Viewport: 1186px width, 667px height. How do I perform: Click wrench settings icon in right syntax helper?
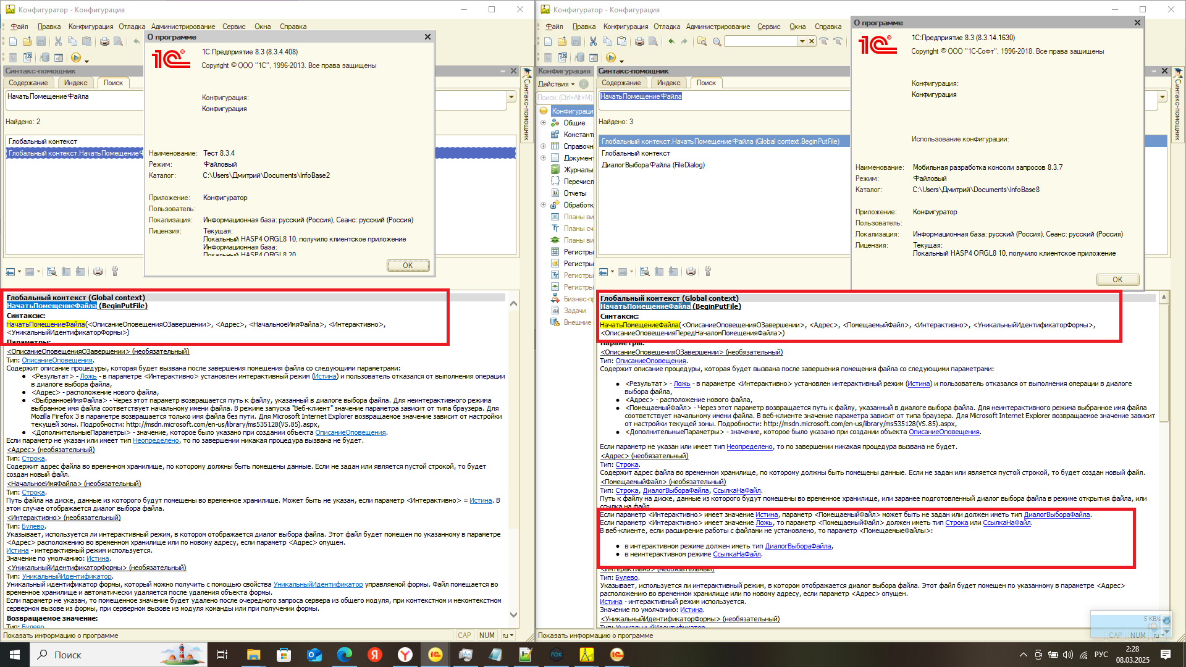point(708,272)
